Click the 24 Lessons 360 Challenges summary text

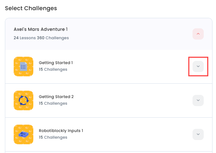point(41,38)
